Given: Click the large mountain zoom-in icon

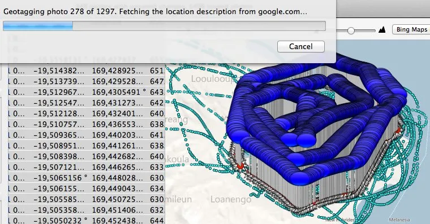Looking at the screenshot, I should coord(382,29).
